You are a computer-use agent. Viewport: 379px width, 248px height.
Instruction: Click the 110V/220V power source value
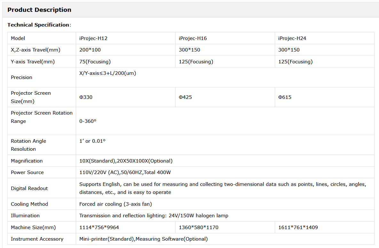125,172
